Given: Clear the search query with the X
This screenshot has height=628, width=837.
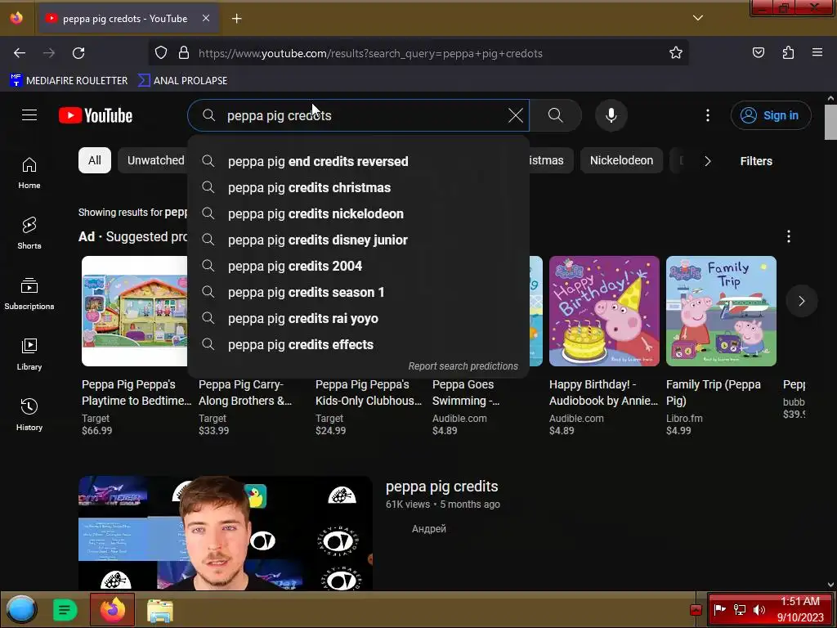Looking at the screenshot, I should (515, 115).
